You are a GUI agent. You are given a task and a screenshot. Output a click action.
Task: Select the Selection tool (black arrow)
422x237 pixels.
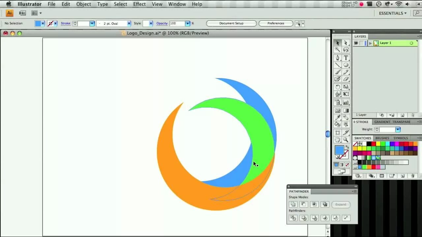tap(337, 43)
